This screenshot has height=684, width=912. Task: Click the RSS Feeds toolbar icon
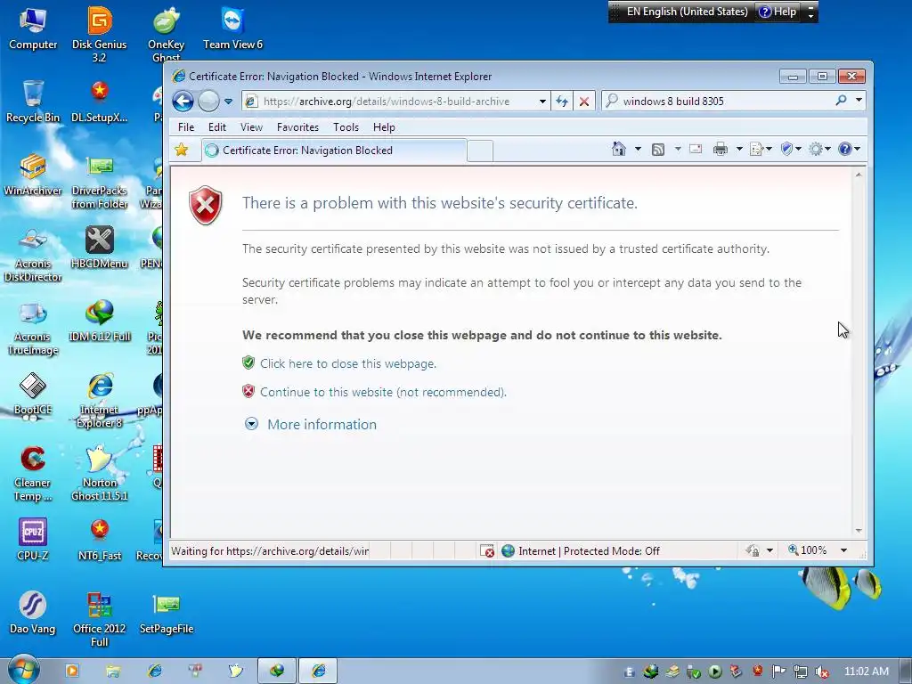coord(658,150)
